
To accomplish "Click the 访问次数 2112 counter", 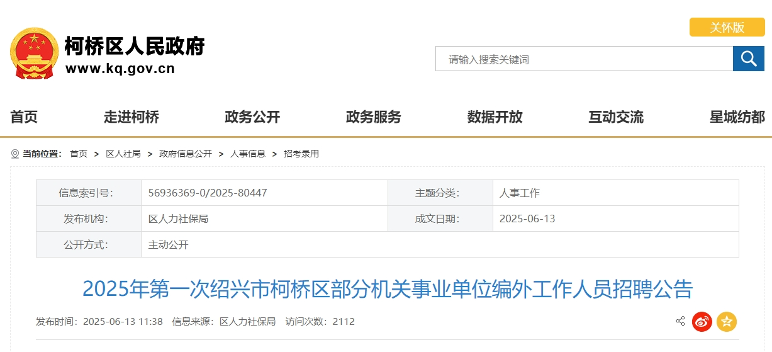I will pyautogui.click(x=320, y=321).
